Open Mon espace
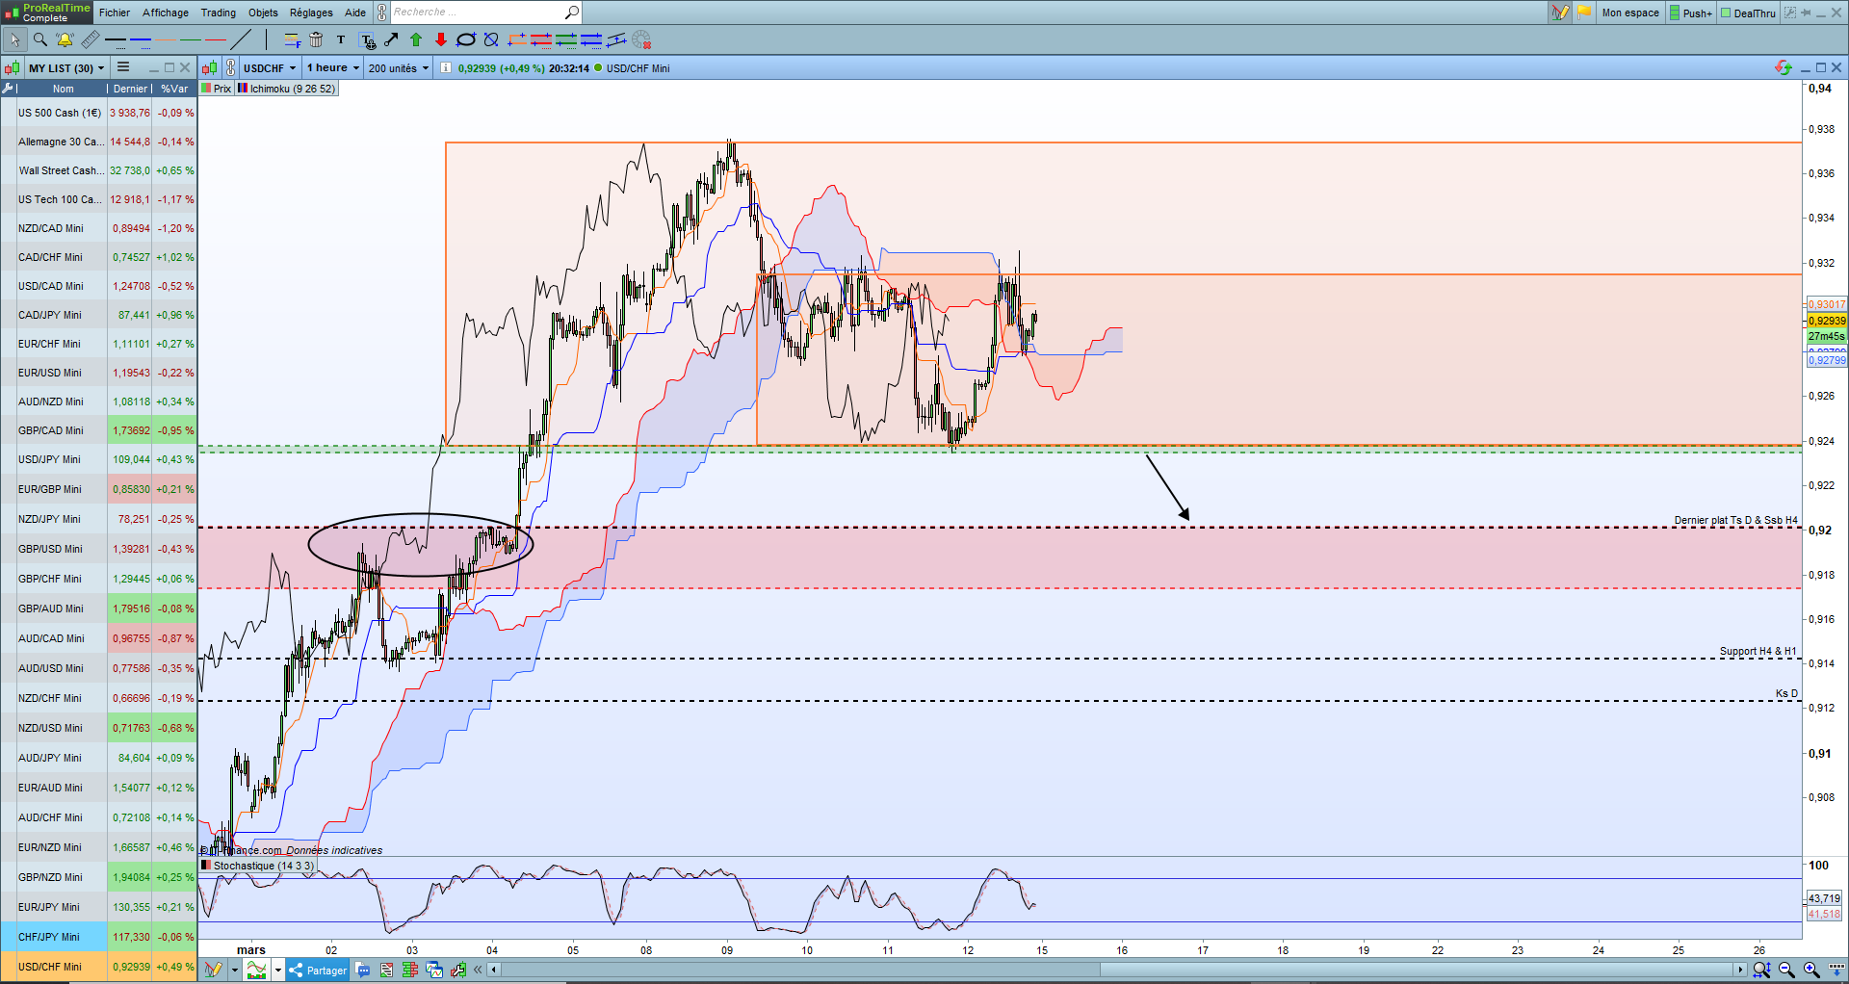The height and width of the screenshot is (984, 1849). (x=1630, y=13)
